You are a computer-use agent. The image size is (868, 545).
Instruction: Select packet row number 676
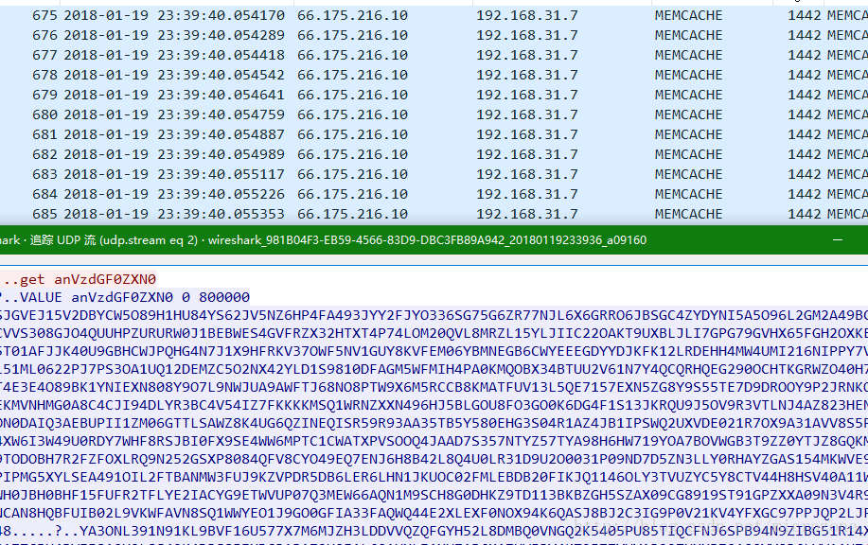pos(434,35)
